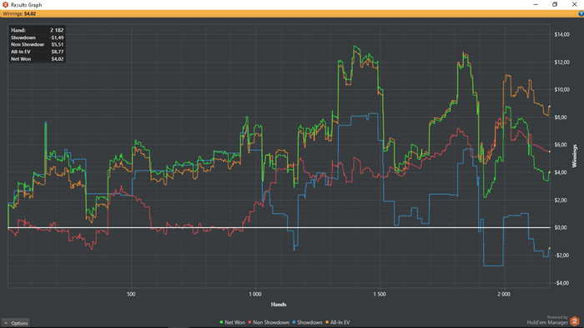This screenshot has width=584, height=328.
Task: Click the orange All-In EV line endpoint marker
Action: [x=549, y=107]
